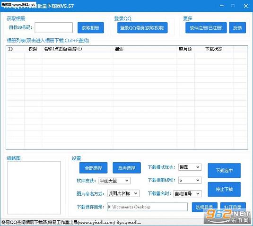253x226 pixels.
Task: Click the 照片数 column header
Action: point(185,49)
